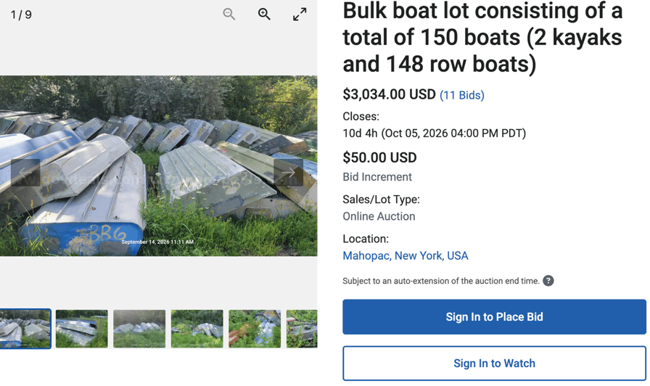Click the Bulk boat lot listing title
The height and width of the screenshot is (386, 650).
pos(482,37)
